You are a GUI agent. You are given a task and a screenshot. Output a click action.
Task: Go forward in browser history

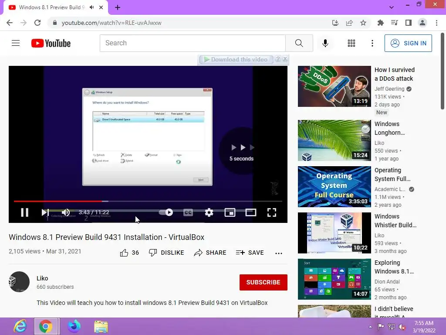point(24,23)
